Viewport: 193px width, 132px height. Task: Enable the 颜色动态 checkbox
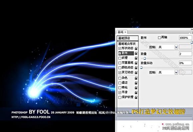click(120, 68)
